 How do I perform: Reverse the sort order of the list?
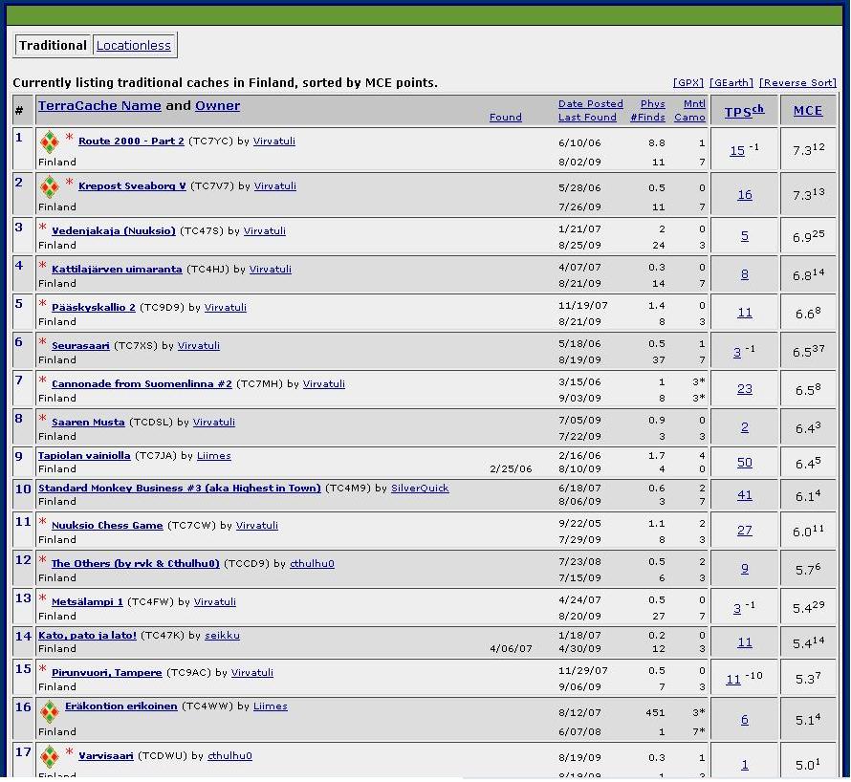point(797,83)
